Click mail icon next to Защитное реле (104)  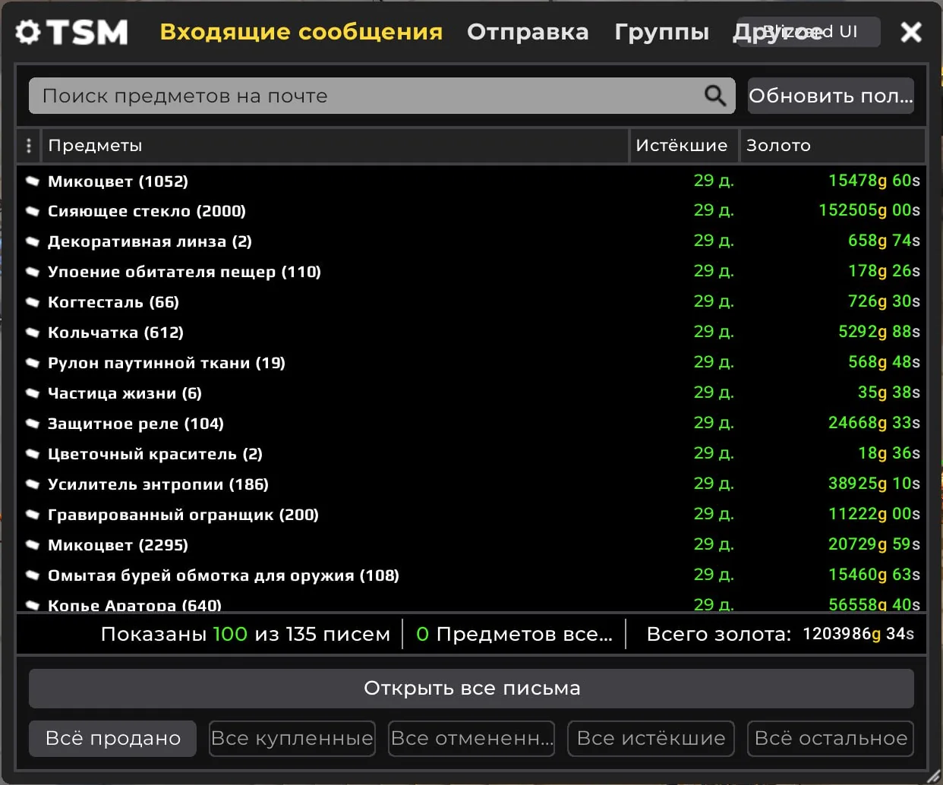33,424
